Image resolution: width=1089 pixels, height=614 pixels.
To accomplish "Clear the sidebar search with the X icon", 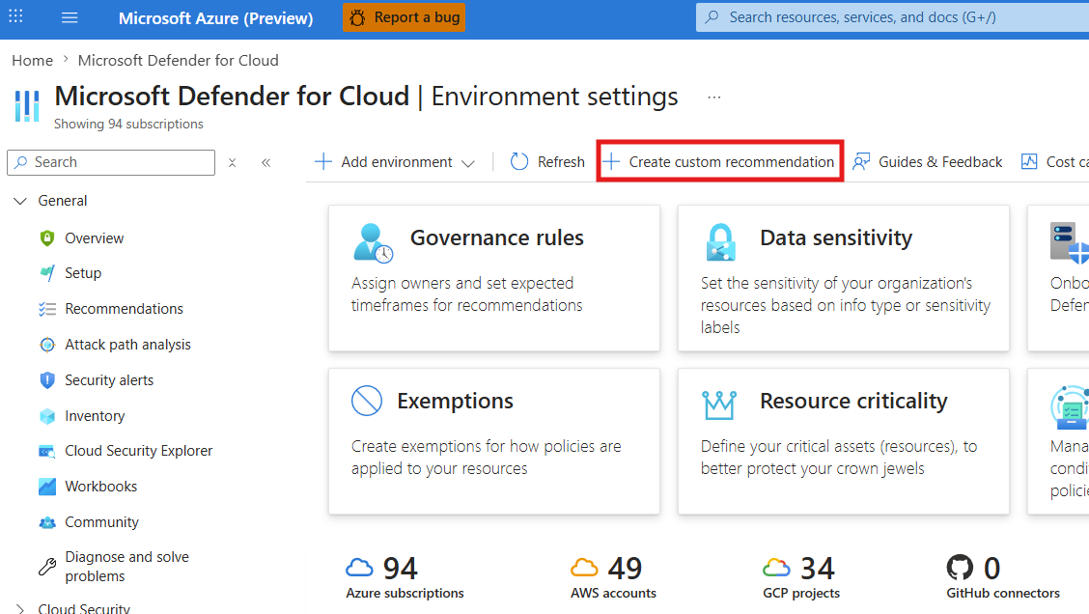I will pos(233,162).
